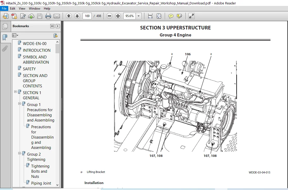
Task: Open the bookmarks options dropdown menu
Action: 15,35
